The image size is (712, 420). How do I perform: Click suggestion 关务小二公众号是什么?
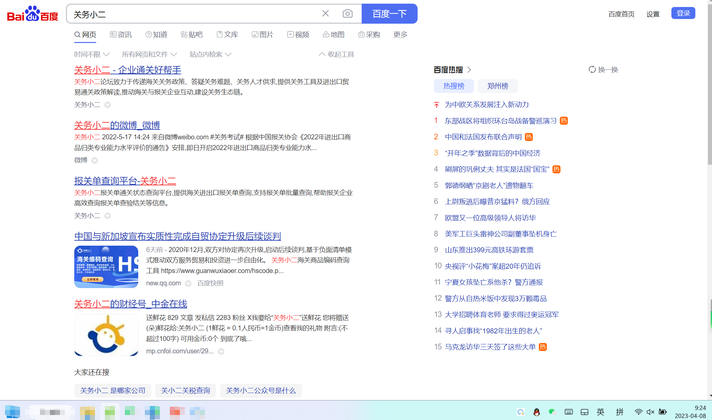pos(261,391)
